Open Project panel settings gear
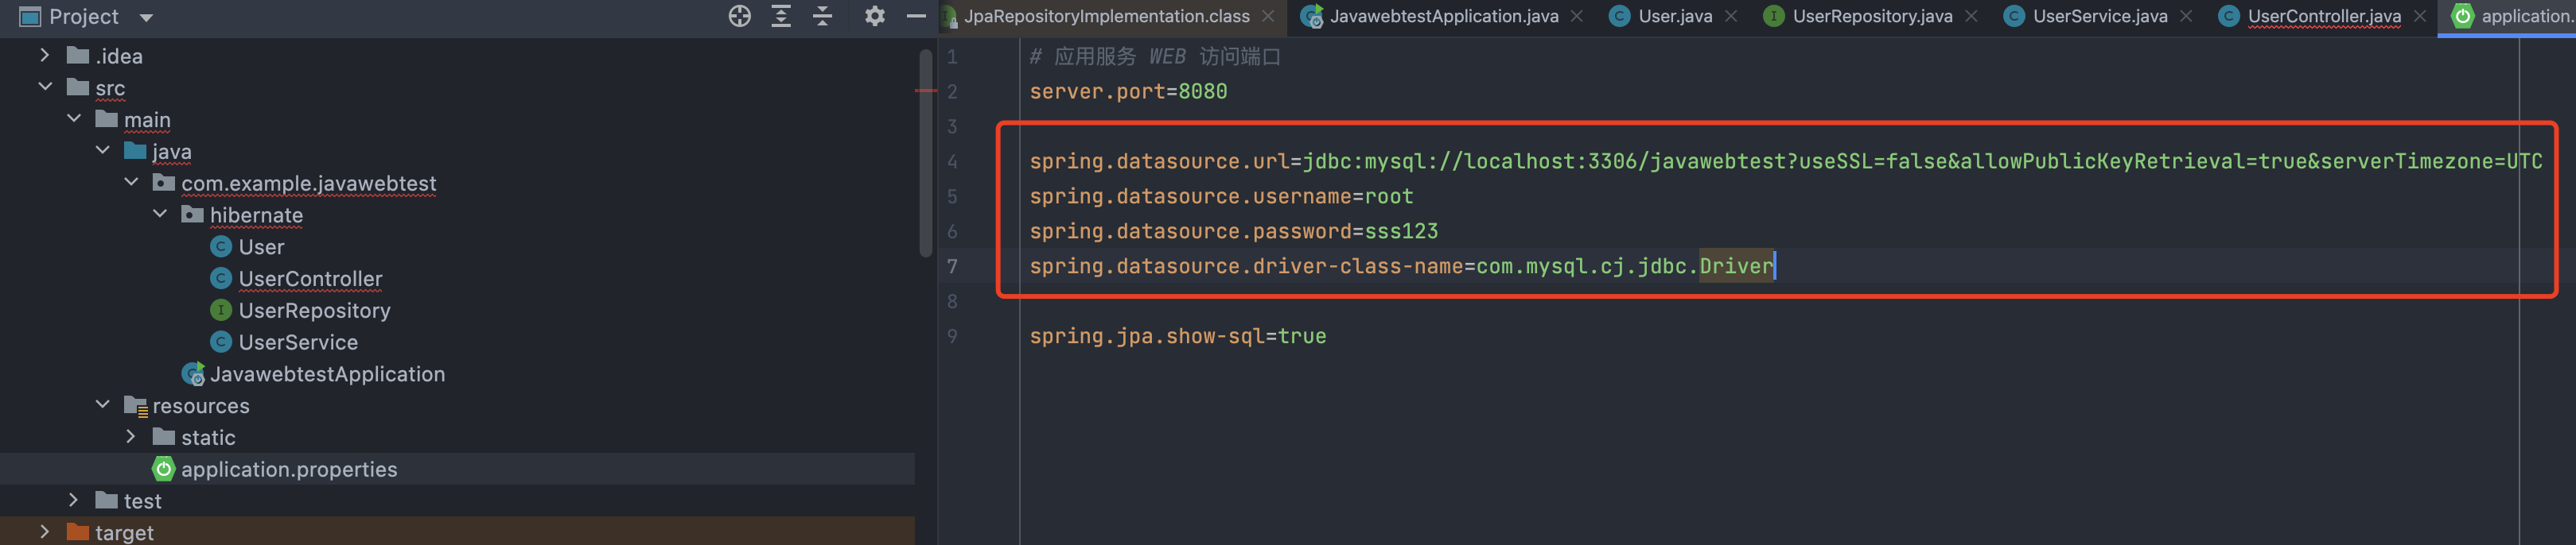Screen dimensions: 2576x545 pos(874,16)
